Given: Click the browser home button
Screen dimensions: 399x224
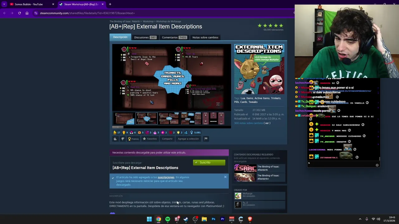Looking at the screenshot, I should [x=27, y=13].
